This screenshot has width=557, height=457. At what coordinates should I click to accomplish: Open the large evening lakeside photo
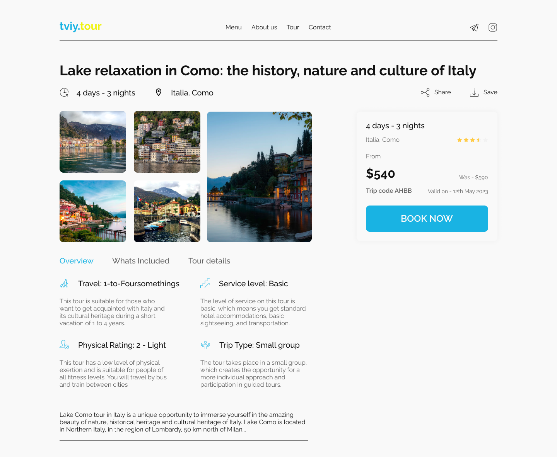pyautogui.click(x=259, y=177)
